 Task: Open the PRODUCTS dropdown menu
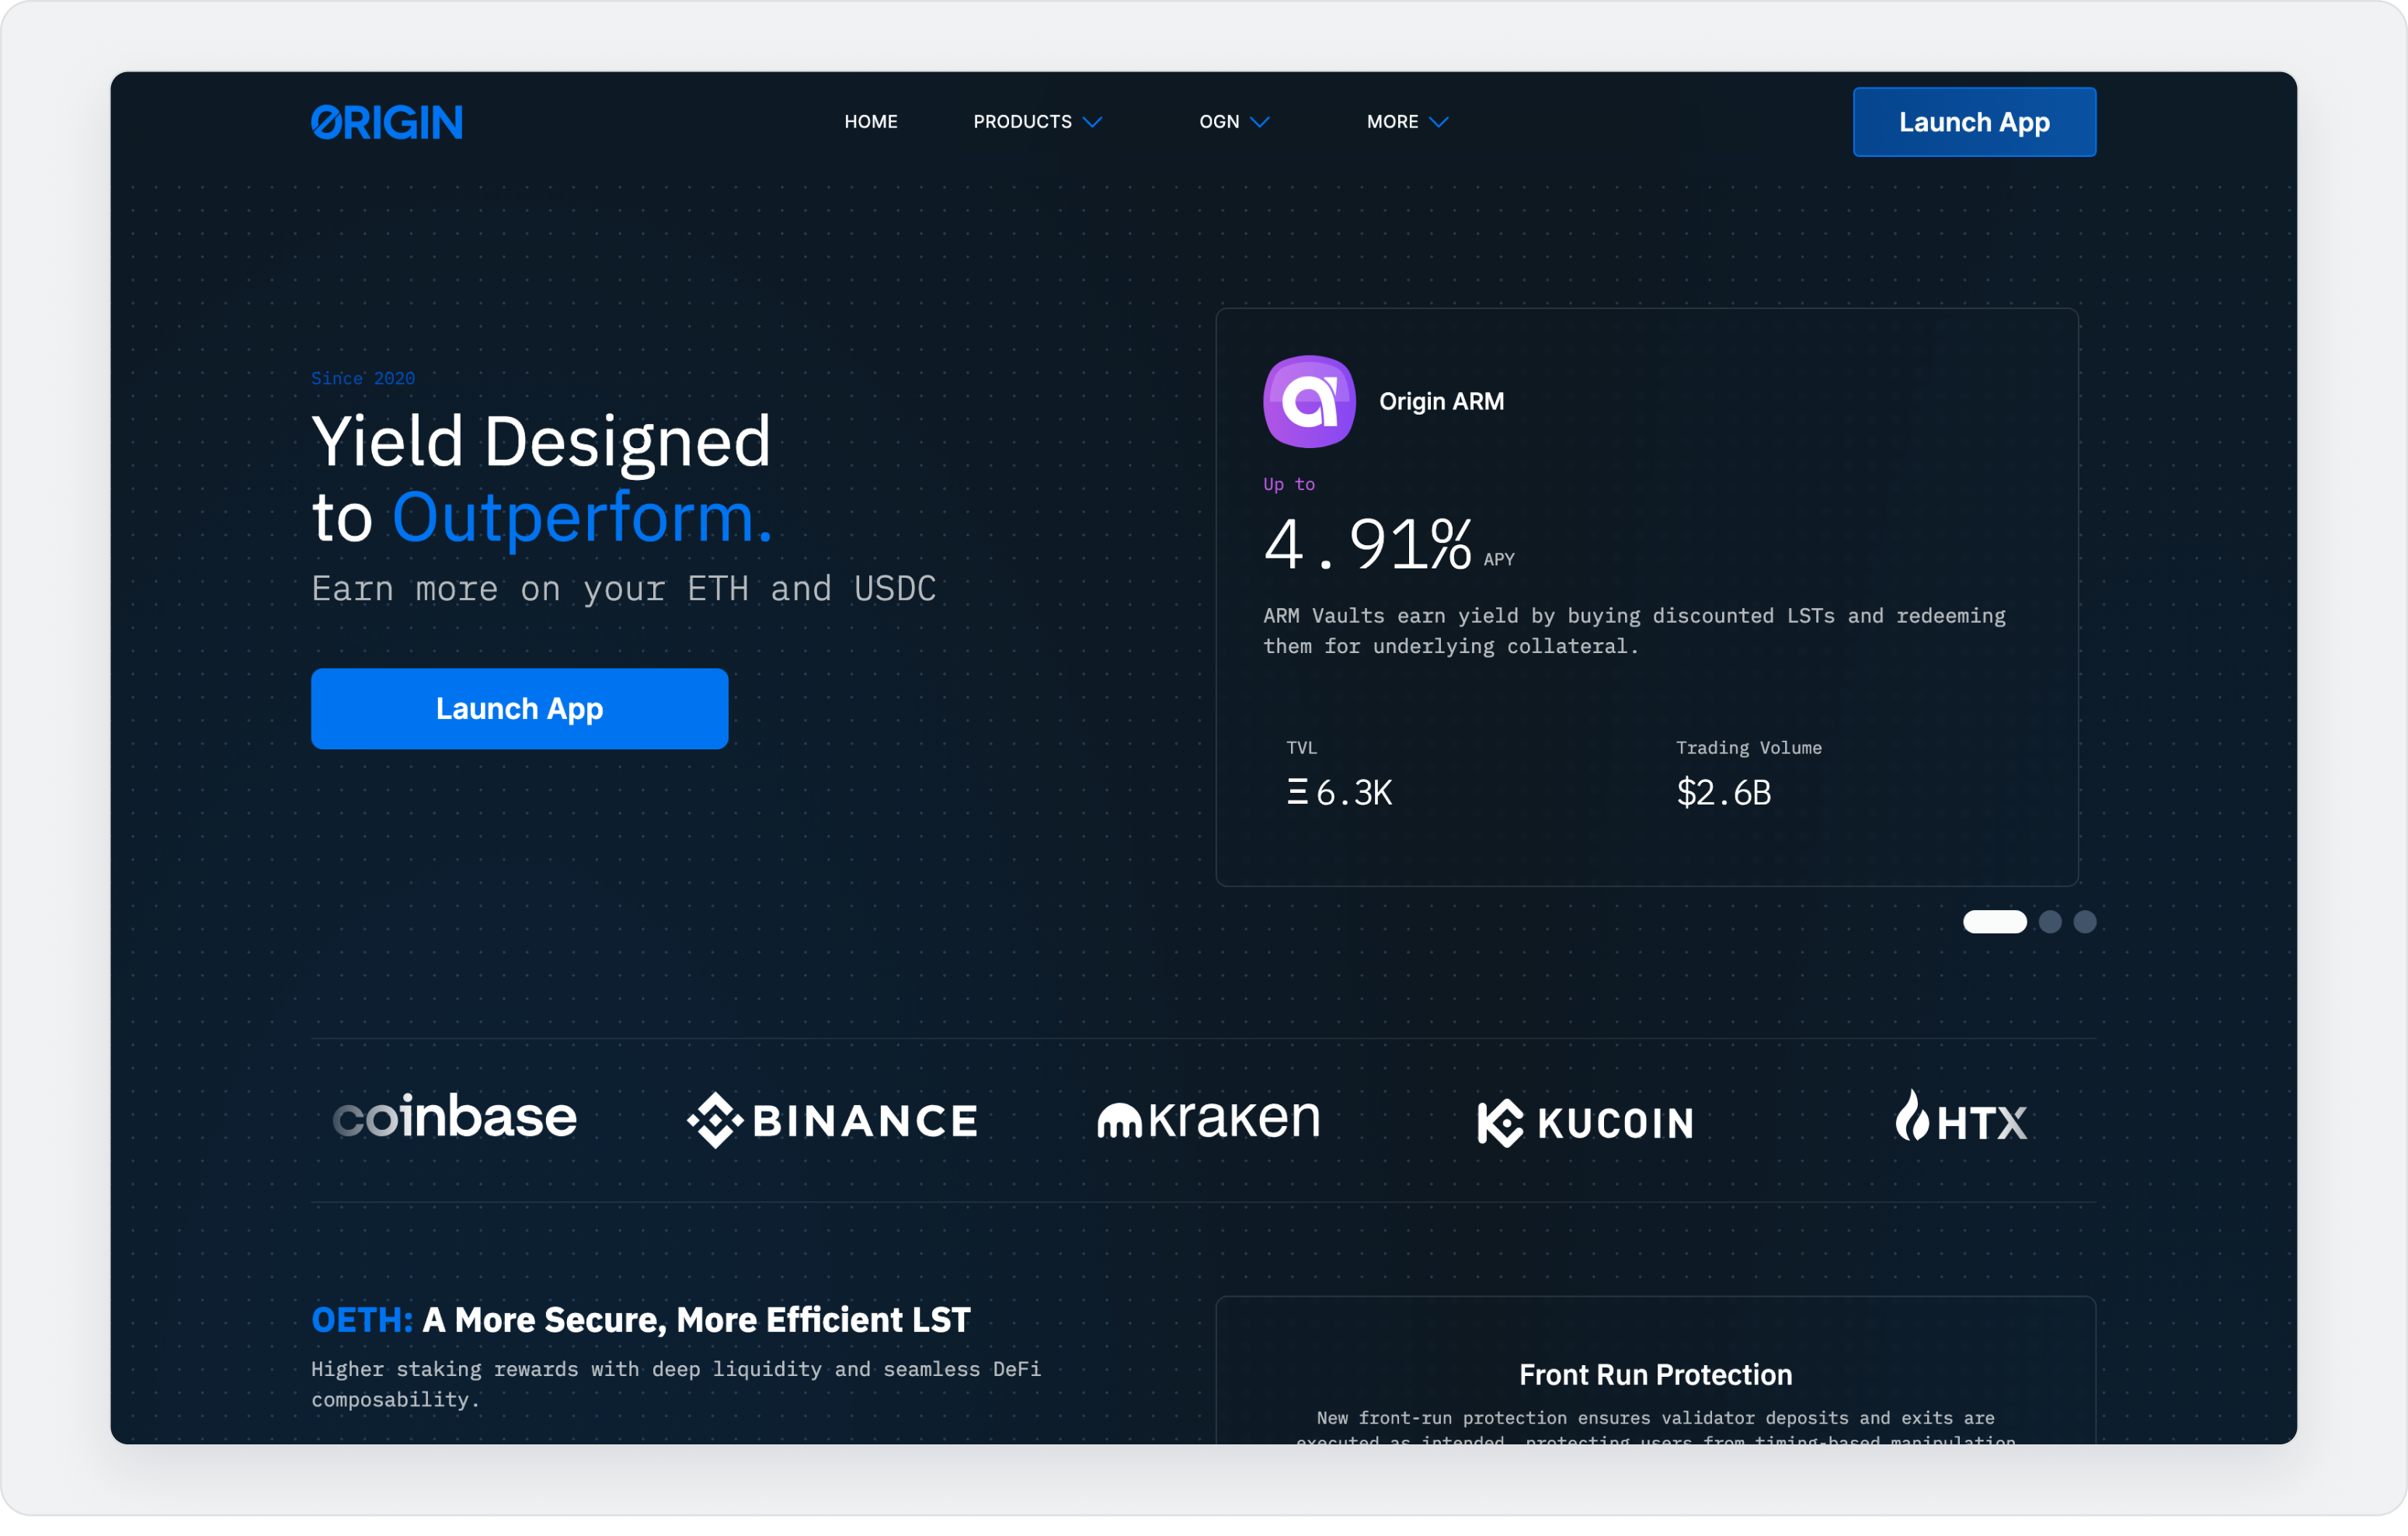(x=1038, y=122)
